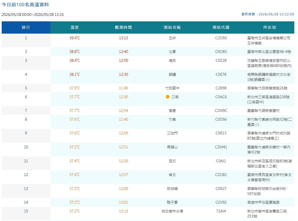Click station code C0O83
This screenshot has width=298, height=221.
coord(221,52)
